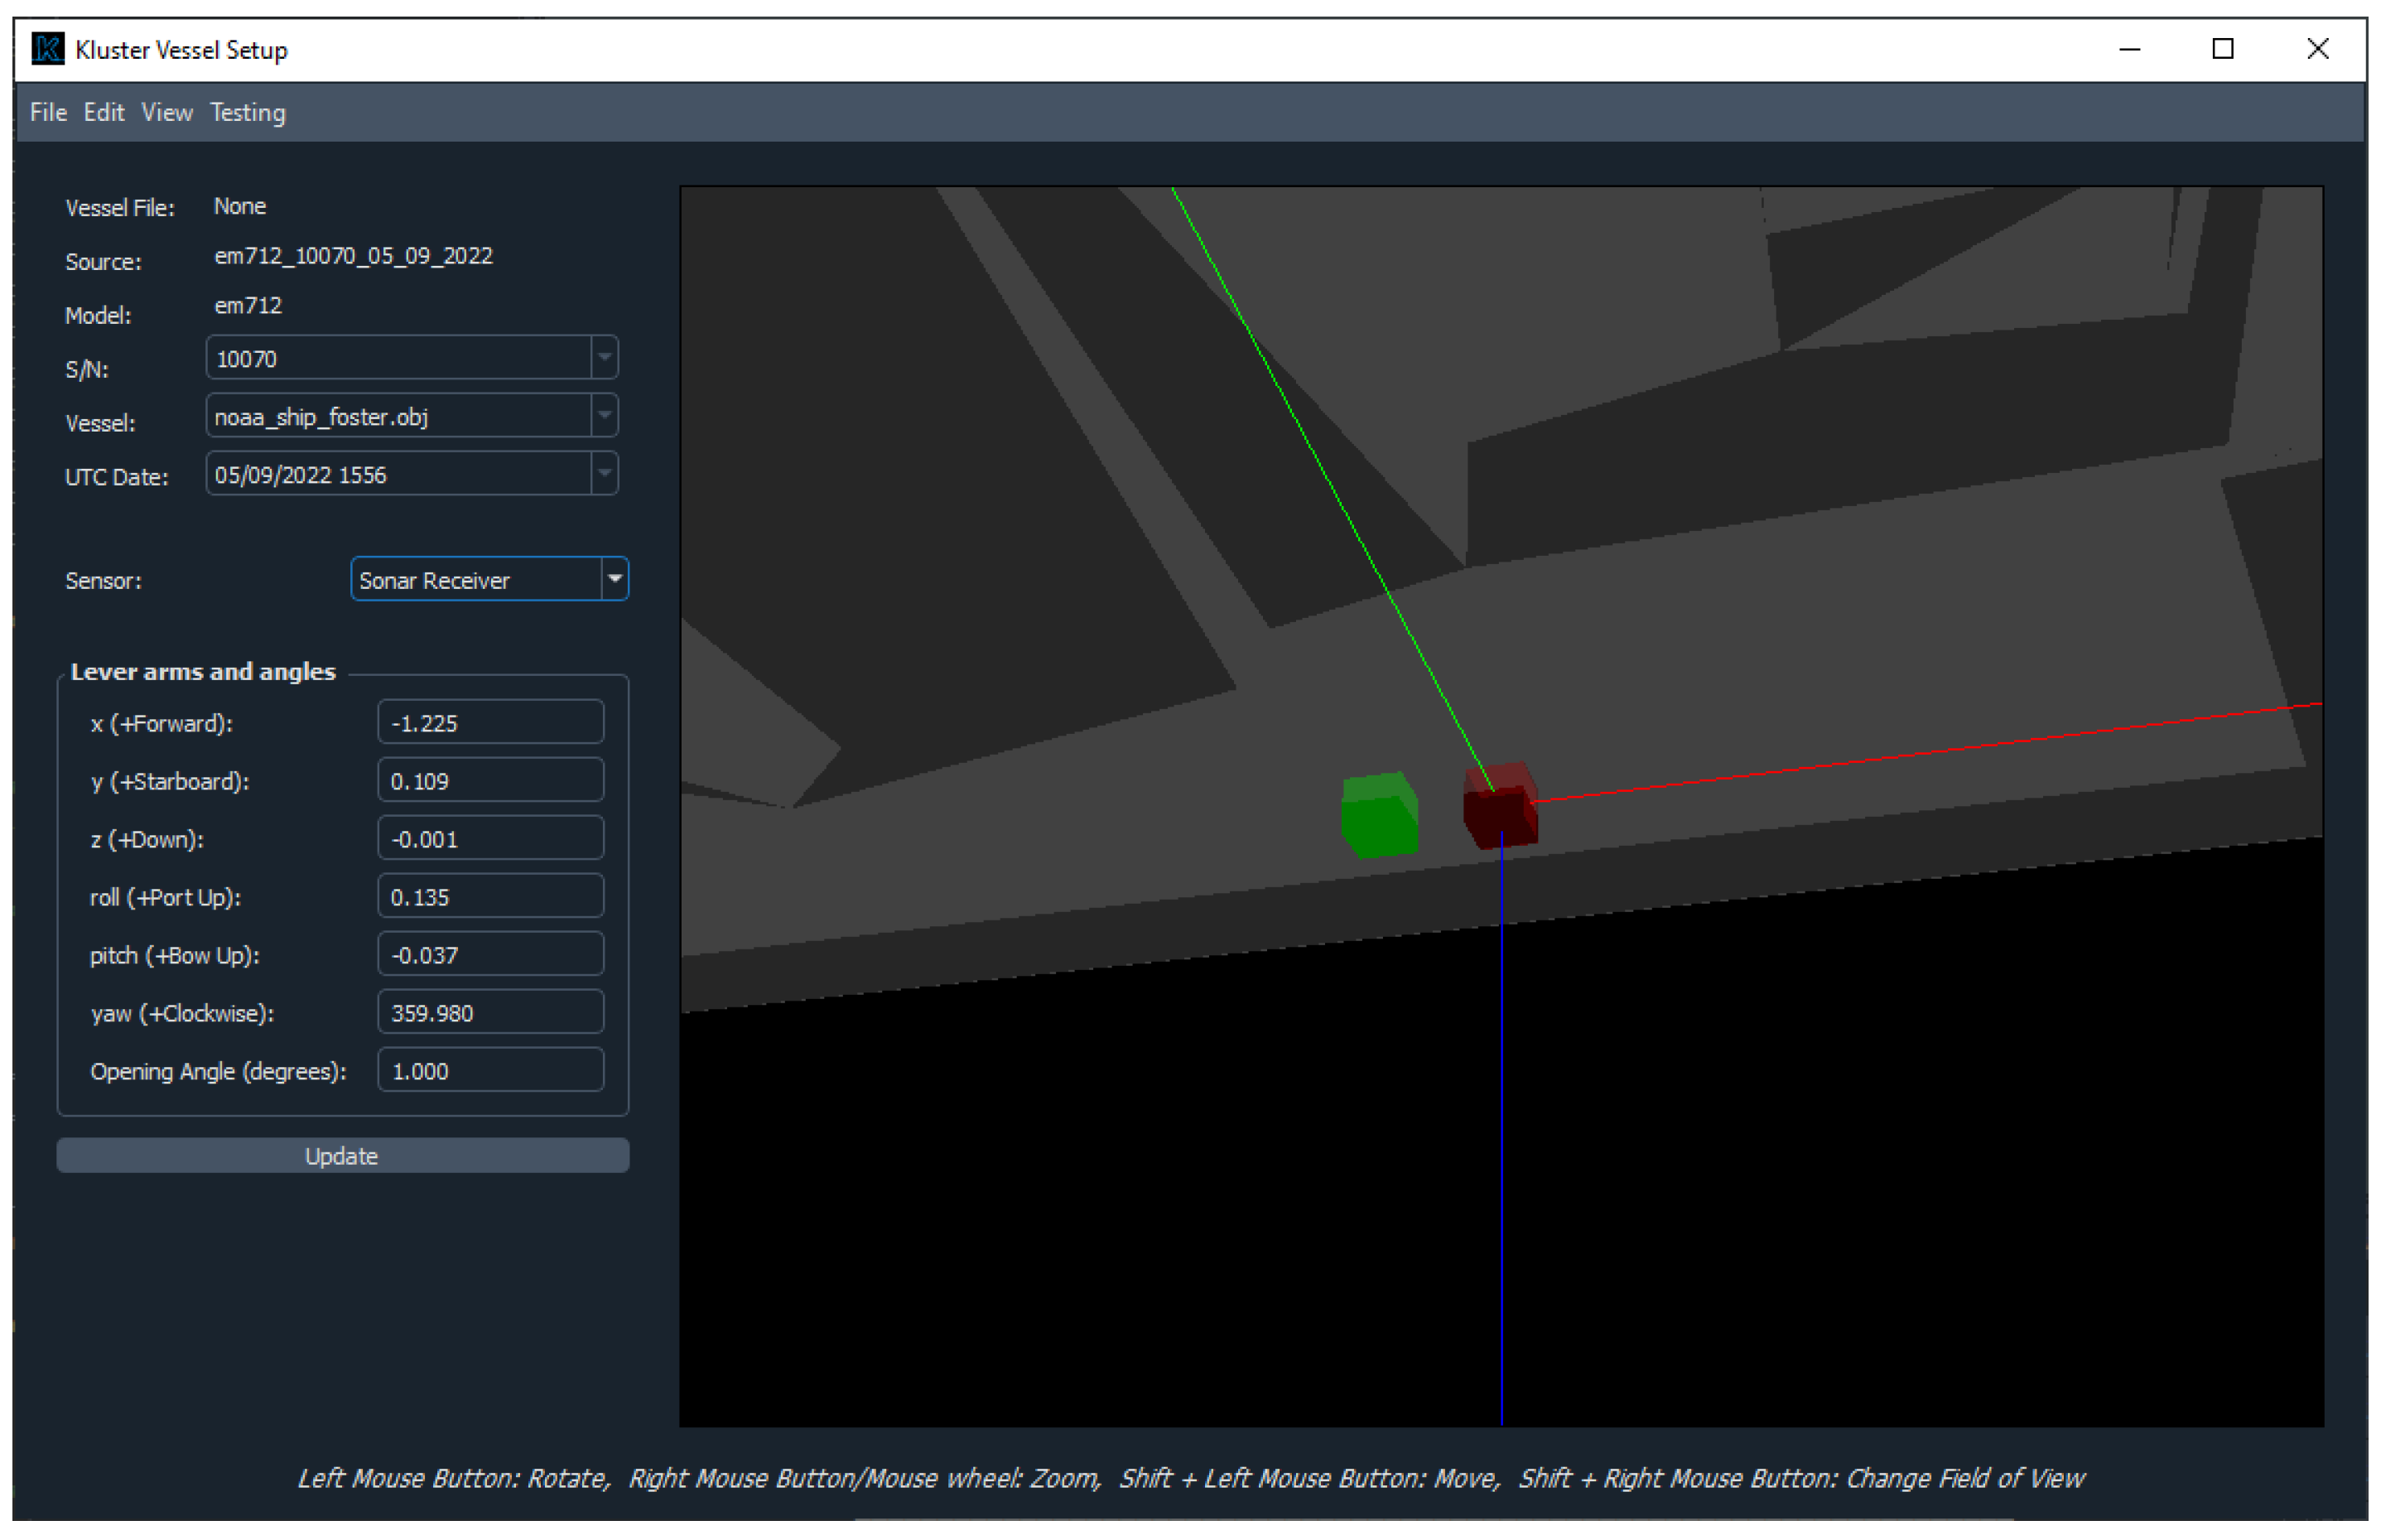
Task: Expand the UTC Date dropdown
Action: (x=604, y=474)
